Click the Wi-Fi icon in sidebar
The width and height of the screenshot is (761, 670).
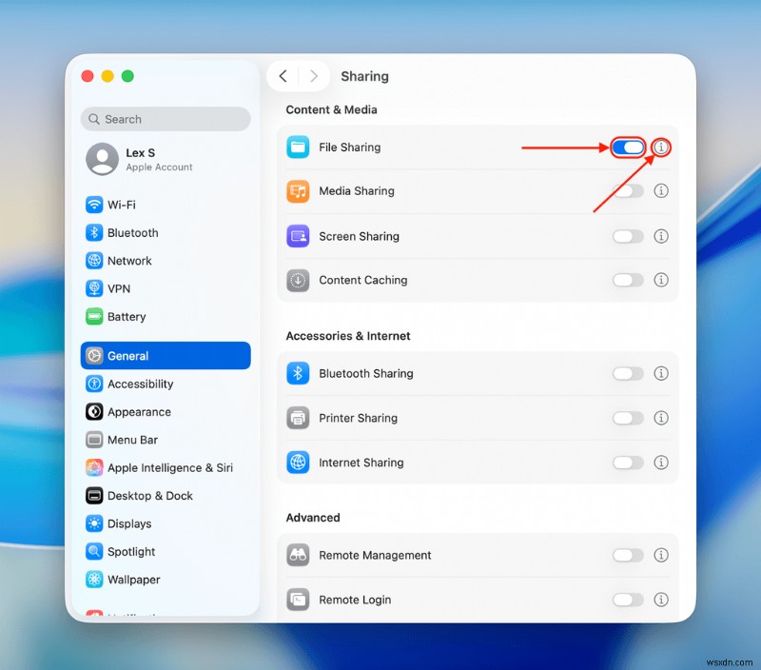click(x=94, y=205)
